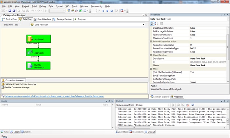
Task: Click the Save All toolbar icon
Action: click(x=14, y=11)
